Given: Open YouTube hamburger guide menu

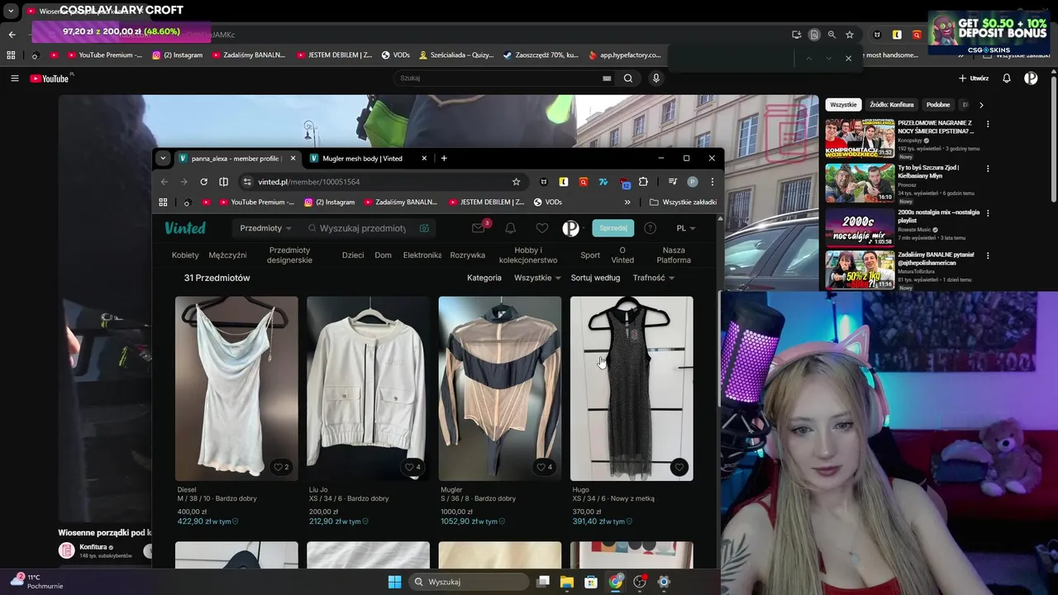Looking at the screenshot, I should [14, 79].
